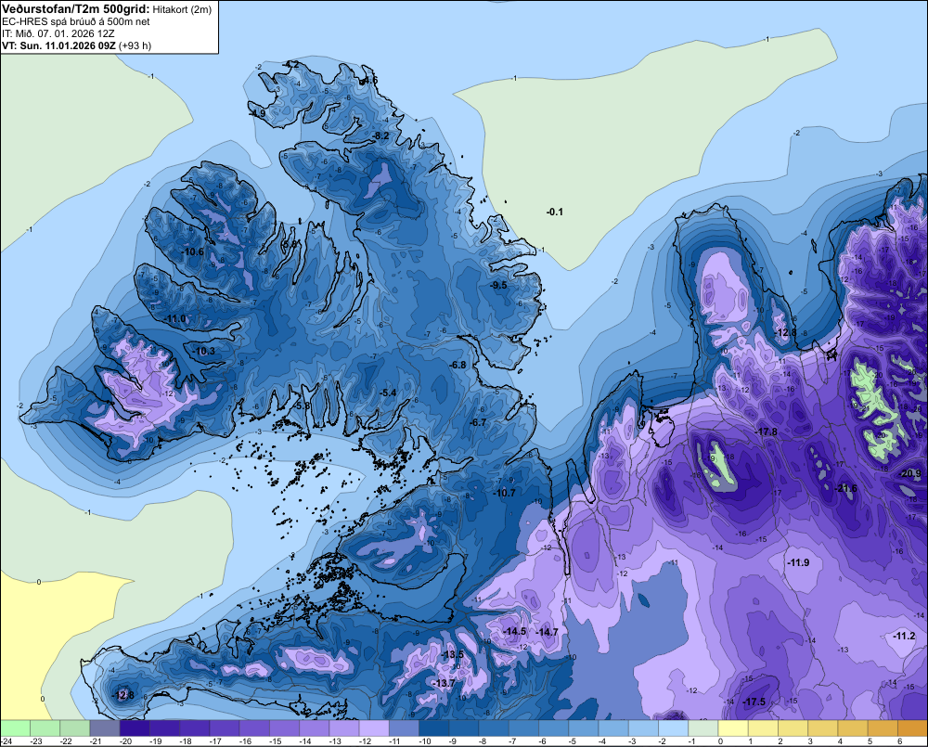
Task: Click the -14.7 temperature value
Action: coord(547,632)
